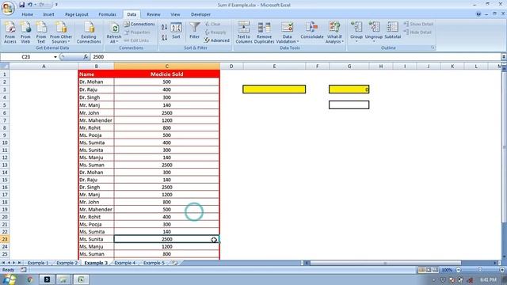This screenshot has width=507, height=285.
Task: Switch to Normal view in status bar
Action: [x=421, y=270]
